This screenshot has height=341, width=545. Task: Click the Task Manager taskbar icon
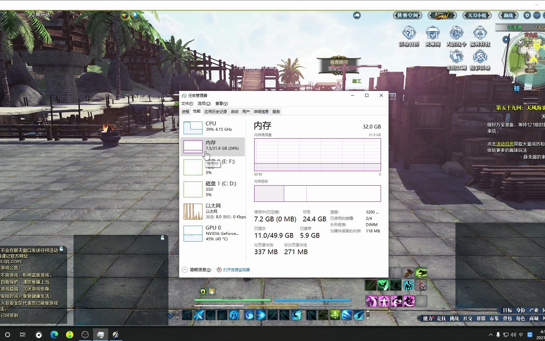(x=101, y=335)
